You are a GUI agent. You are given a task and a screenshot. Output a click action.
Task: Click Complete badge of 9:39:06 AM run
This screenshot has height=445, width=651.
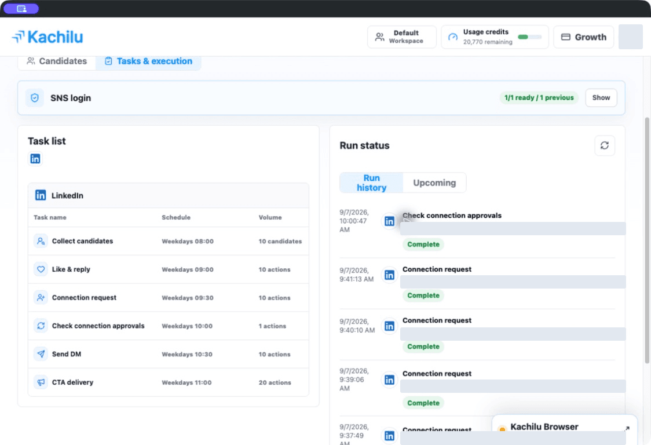423,403
